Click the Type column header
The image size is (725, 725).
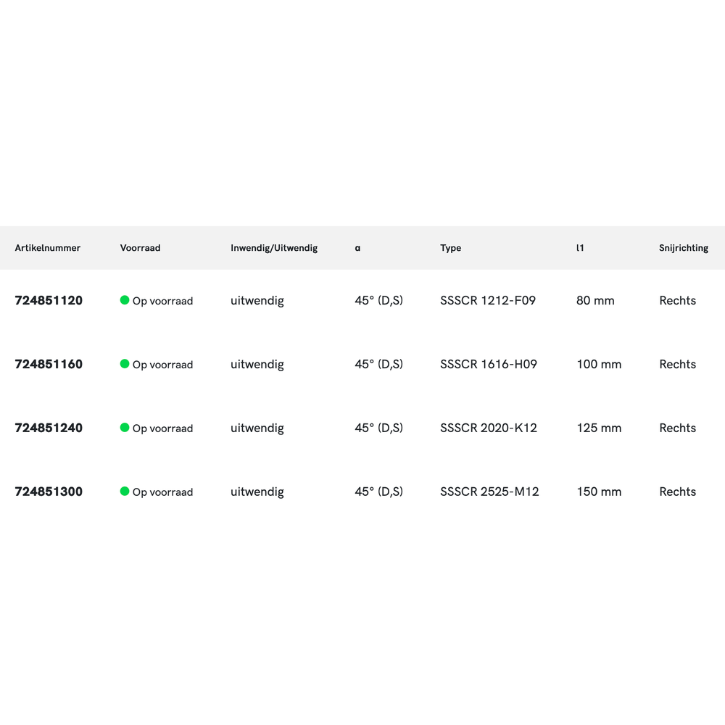(450, 248)
